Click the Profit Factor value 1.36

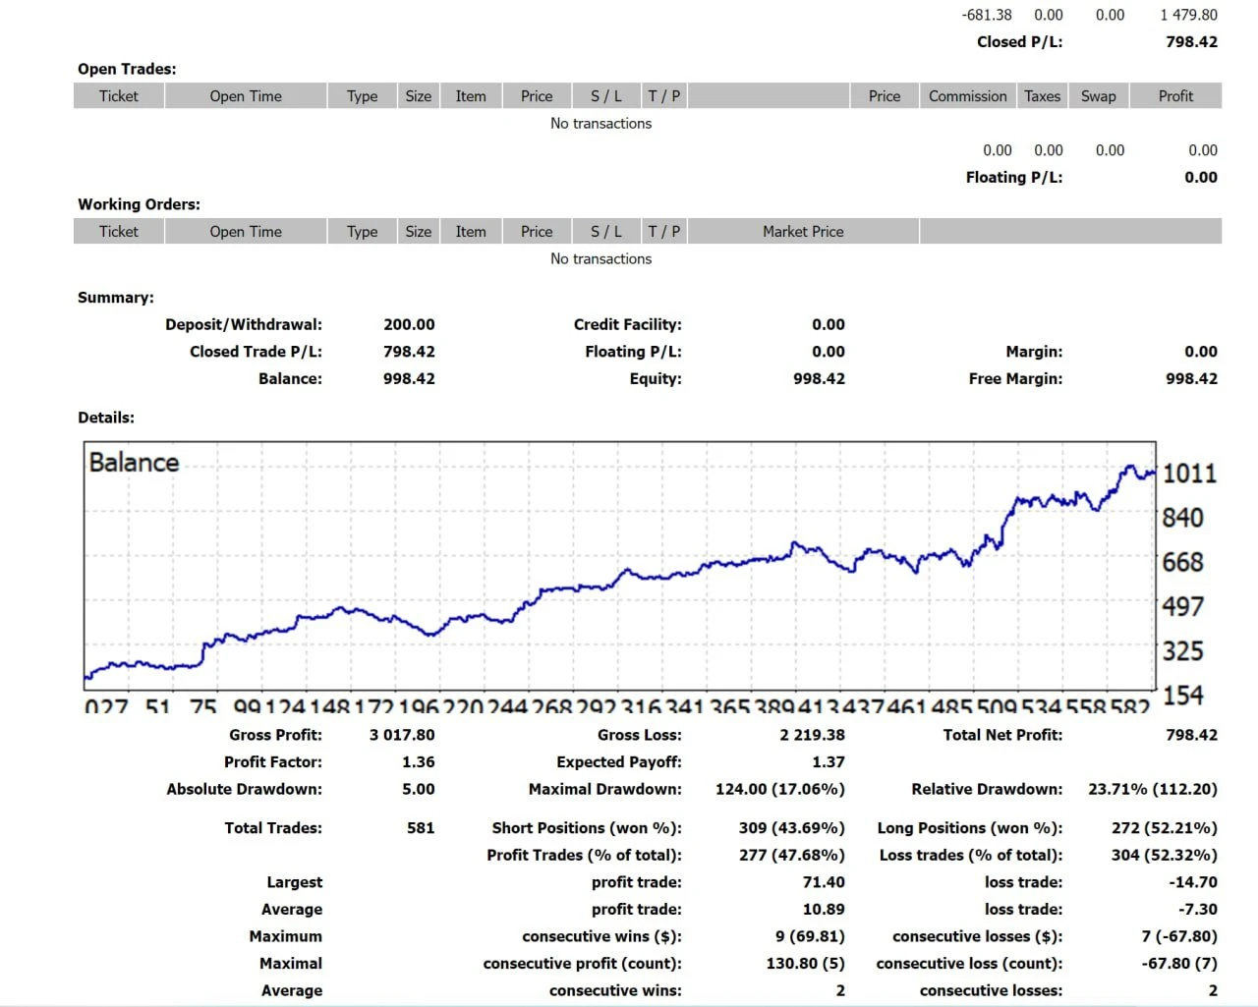[x=418, y=762]
